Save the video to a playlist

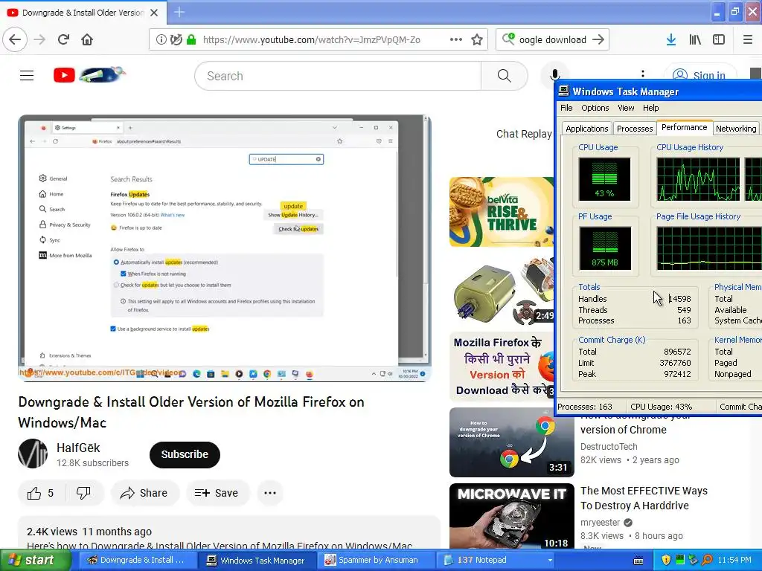[217, 494]
